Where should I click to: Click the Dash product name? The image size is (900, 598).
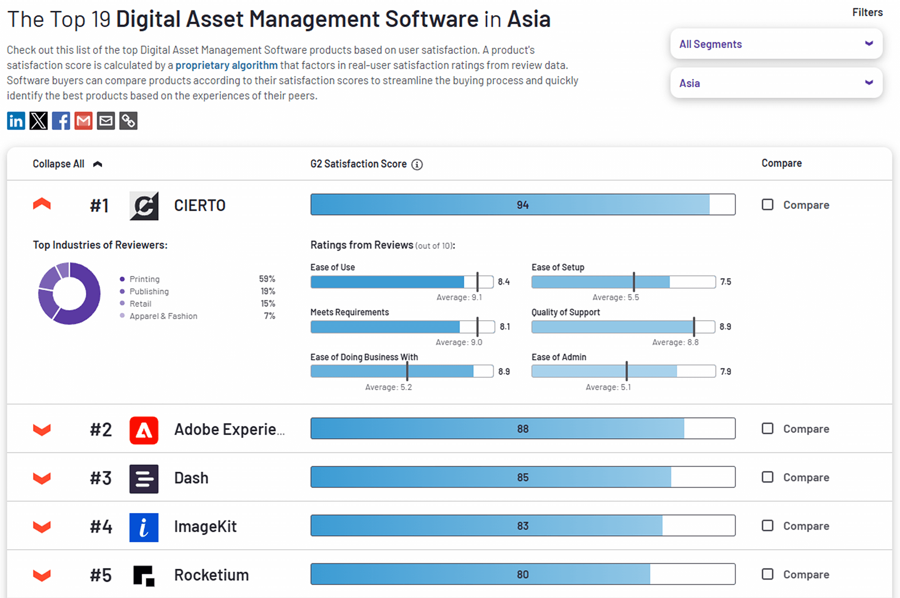pyautogui.click(x=191, y=478)
